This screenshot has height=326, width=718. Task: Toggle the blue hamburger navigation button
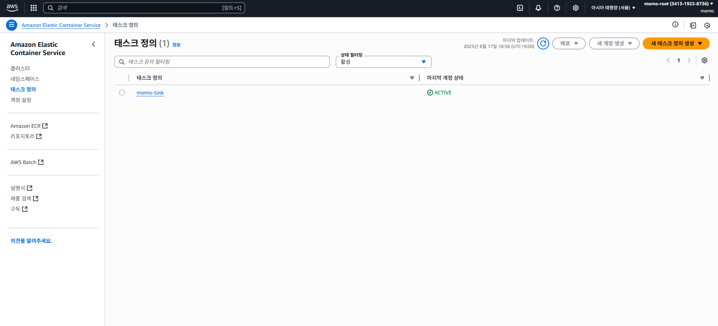coord(12,25)
